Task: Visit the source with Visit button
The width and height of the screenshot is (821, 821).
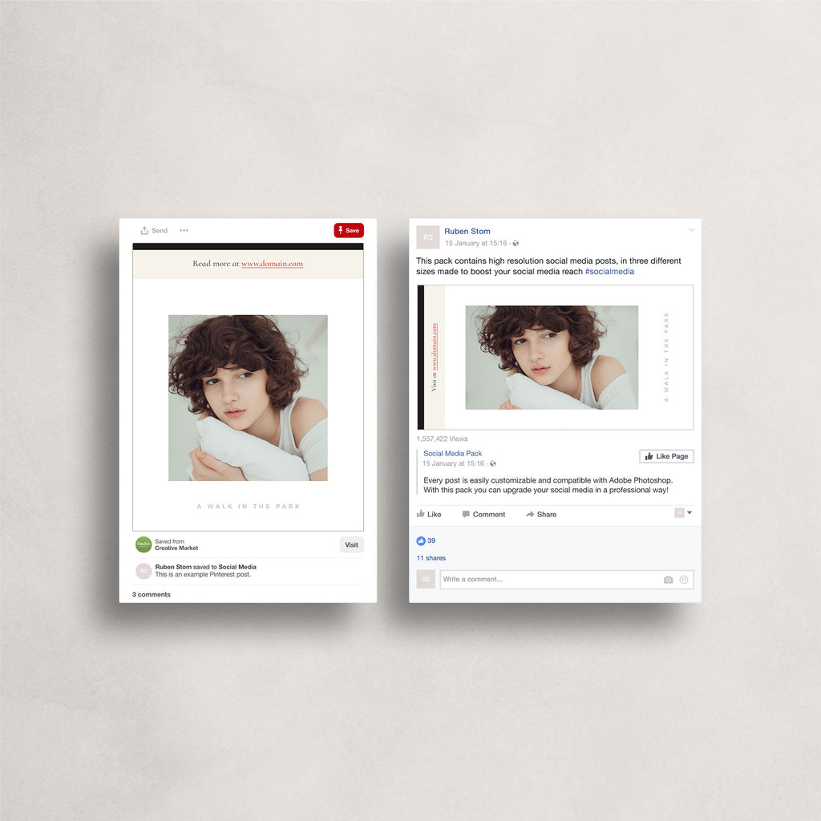Action: 351,544
